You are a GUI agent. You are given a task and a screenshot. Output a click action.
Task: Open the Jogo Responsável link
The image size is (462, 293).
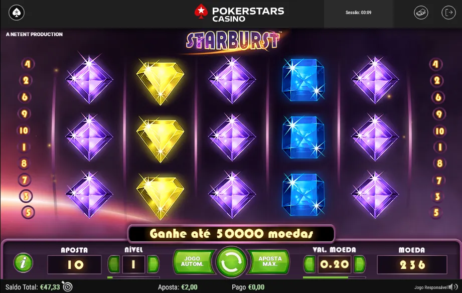tap(431, 287)
